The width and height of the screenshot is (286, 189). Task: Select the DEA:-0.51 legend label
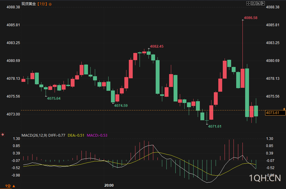coord(76,135)
